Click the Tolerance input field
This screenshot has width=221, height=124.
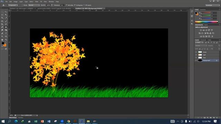coord(62,5)
